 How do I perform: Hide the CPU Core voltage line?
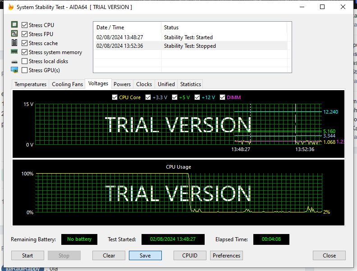point(115,97)
